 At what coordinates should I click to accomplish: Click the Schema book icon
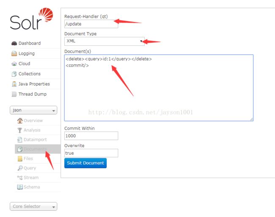20,187
